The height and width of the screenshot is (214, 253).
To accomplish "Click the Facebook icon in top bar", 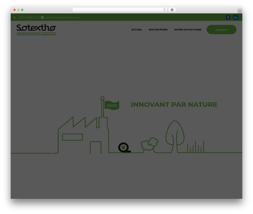I will coord(228,17).
